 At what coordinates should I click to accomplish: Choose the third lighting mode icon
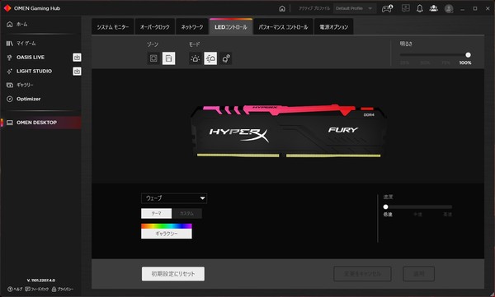point(226,58)
